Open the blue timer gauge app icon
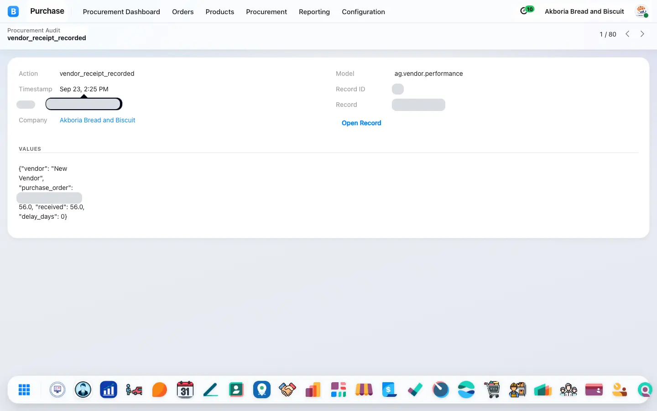 (441, 390)
